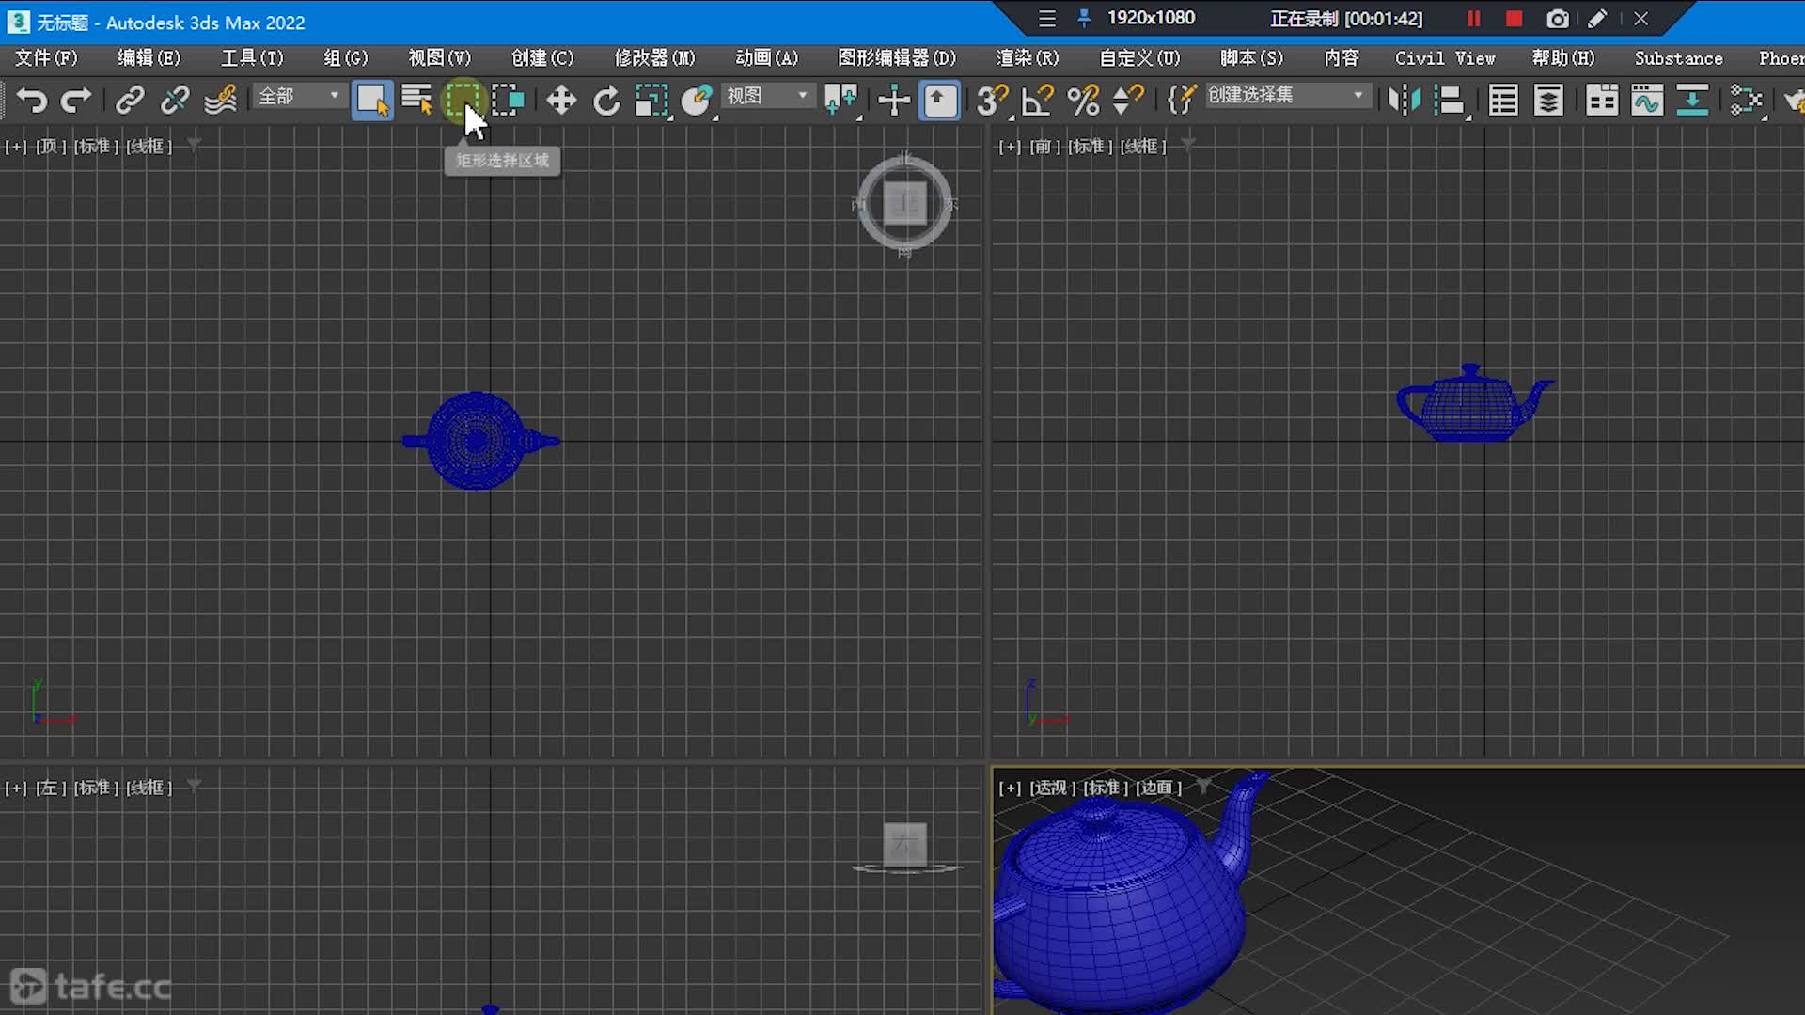The width and height of the screenshot is (1805, 1015).
Task: Toggle the 3D Snaps button
Action: tap(992, 100)
